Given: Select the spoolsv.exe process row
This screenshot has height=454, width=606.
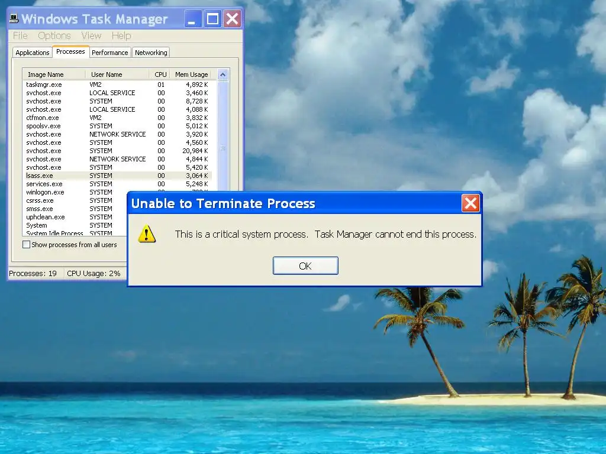Looking at the screenshot, I should [117, 126].
